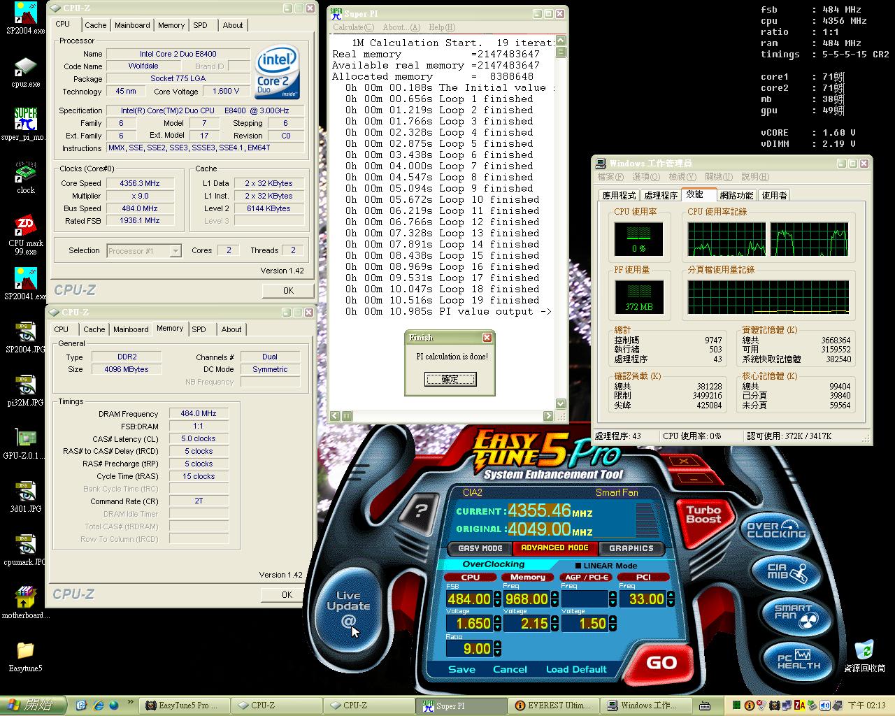Adjust the Memory Freq 968.00 stepper
Screen dimensions: 895x716
click(x=555, y=599)
